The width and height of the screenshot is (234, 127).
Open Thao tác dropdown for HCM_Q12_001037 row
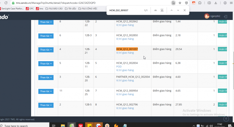click(x=46, y=50)
